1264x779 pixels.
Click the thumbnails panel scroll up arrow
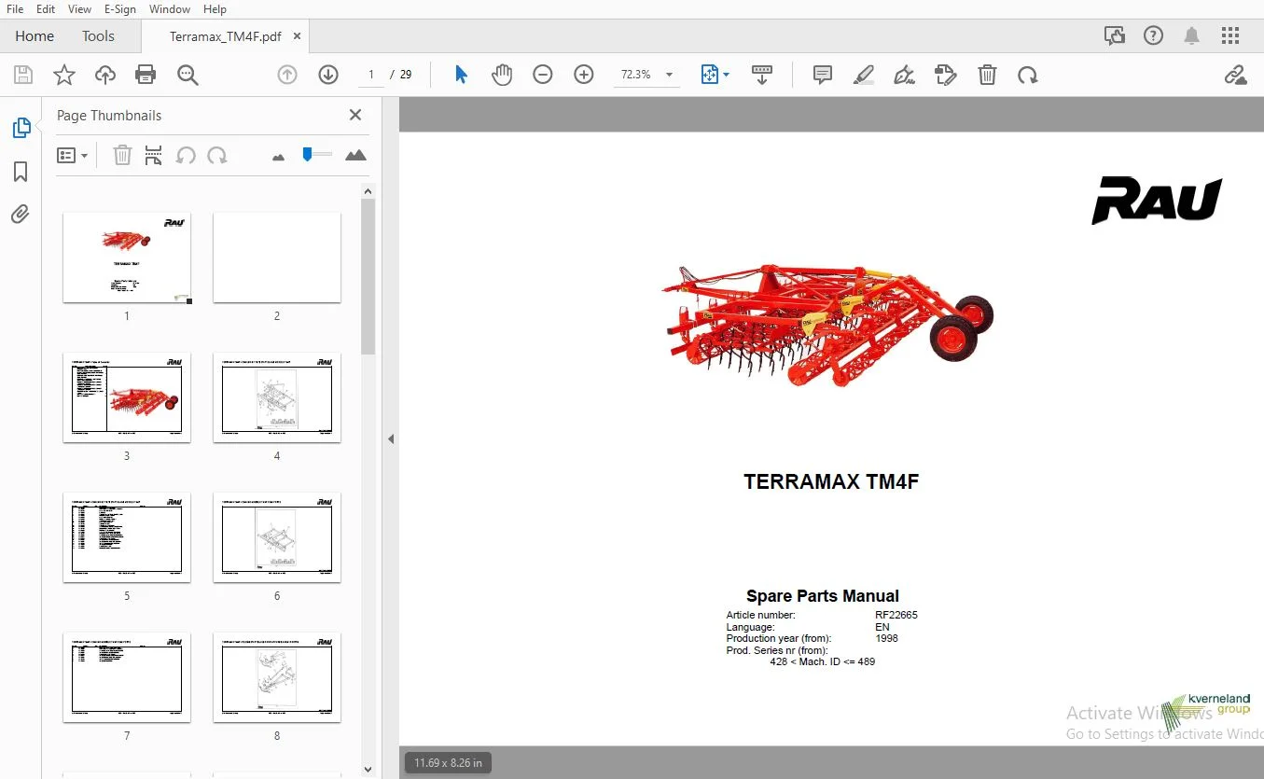[x=368, y=191]
